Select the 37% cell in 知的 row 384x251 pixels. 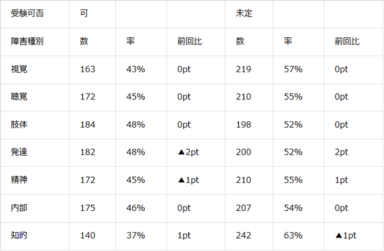(x=136, y=236)
